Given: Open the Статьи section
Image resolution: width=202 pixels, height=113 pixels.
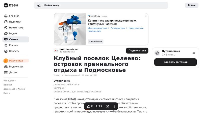Looking at the screenshot, I should click(x=16, y=39).
